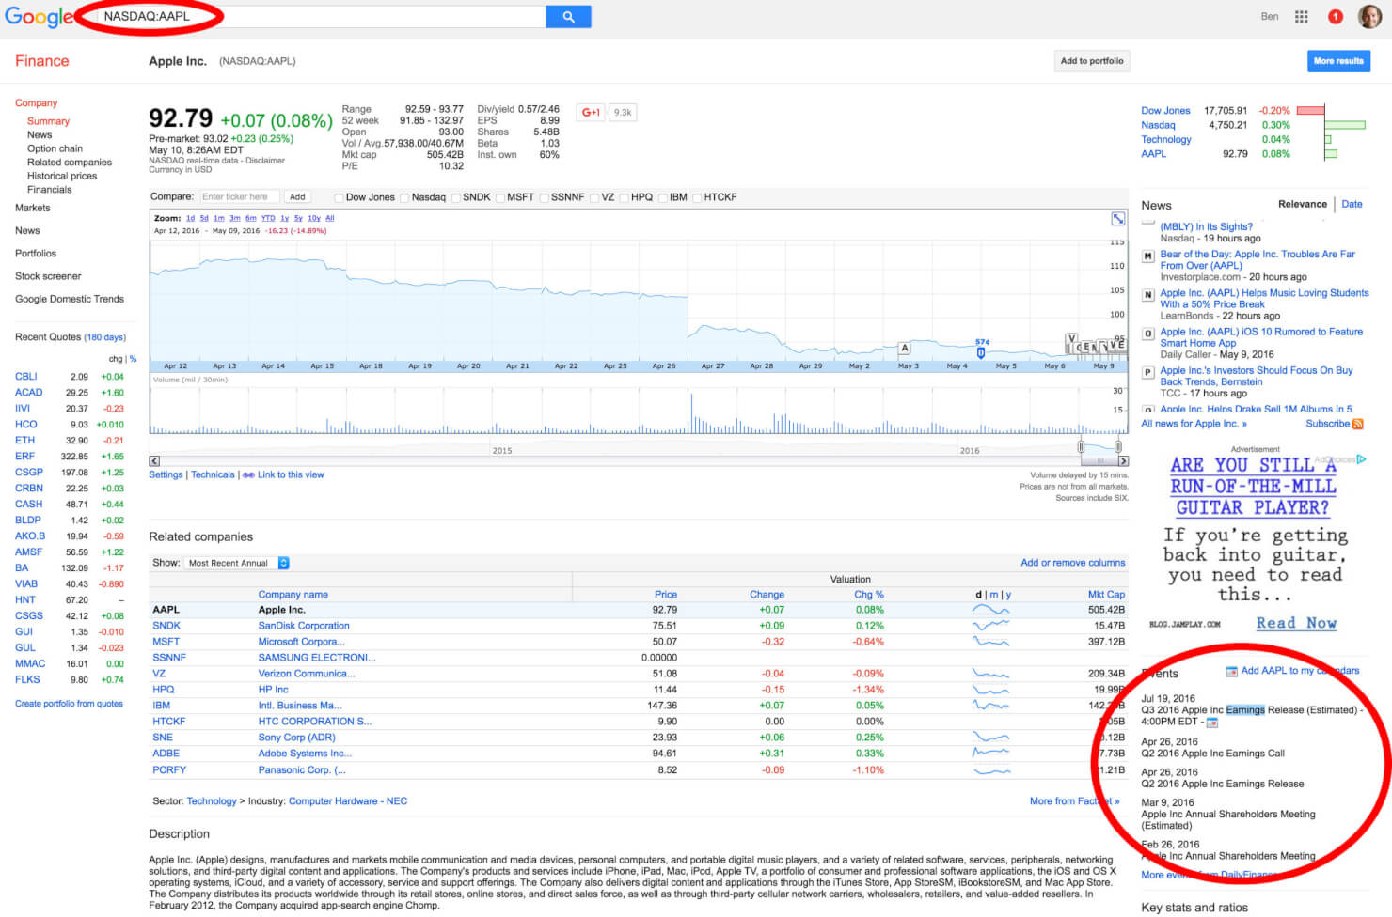Open Summary in Company sidebar
The height and width of the screenshot is (917, 1392).
coord(48,121)
